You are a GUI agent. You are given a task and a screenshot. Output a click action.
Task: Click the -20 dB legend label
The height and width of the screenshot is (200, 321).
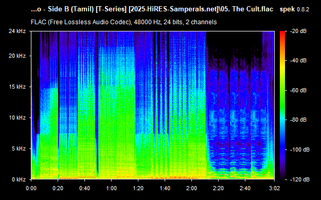298,31
